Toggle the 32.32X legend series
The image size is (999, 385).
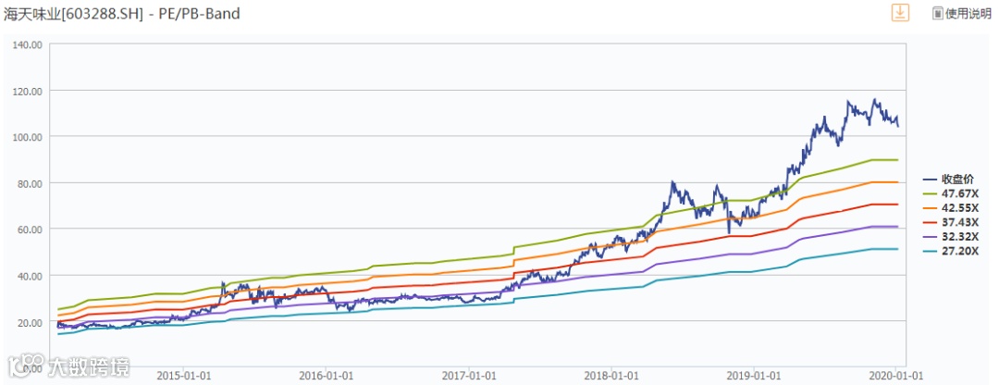[949, 237]
